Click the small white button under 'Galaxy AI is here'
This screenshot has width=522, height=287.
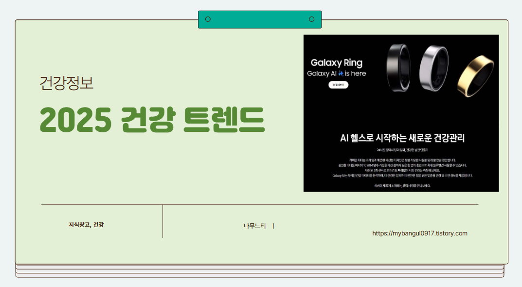(338, 85)
